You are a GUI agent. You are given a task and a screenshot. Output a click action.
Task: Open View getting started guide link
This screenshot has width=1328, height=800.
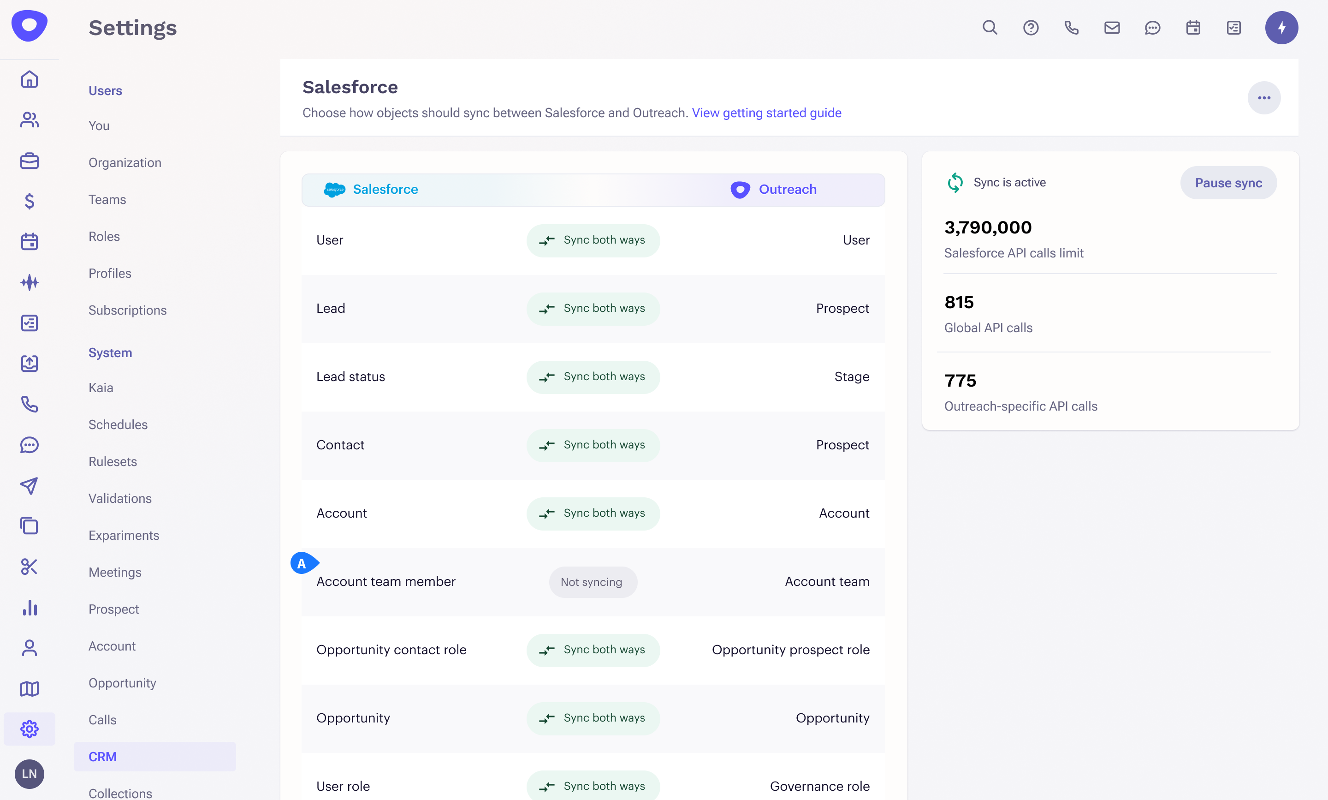(766, 113)
